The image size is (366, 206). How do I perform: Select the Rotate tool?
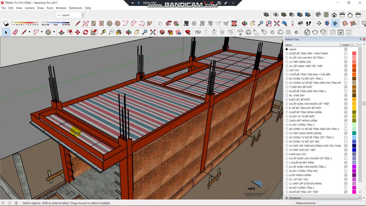click(85, 32)
